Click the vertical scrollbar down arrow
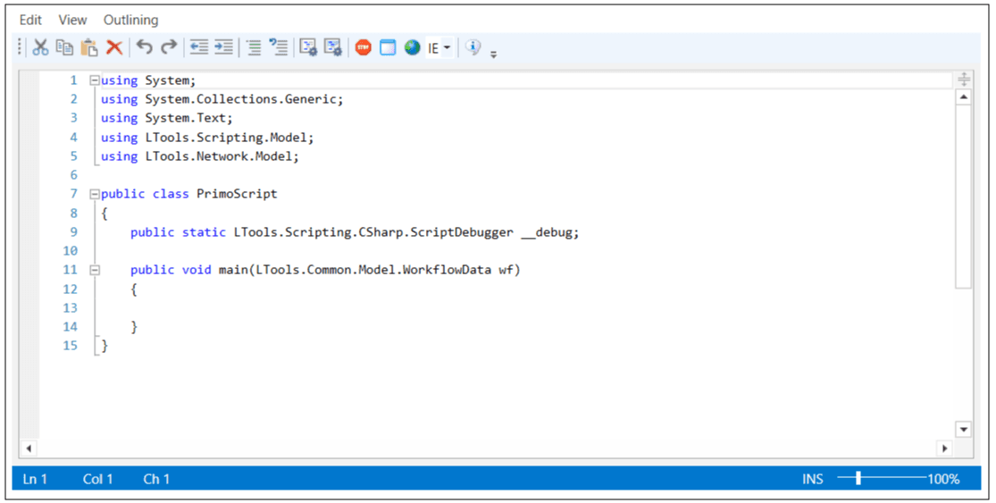Screen dimensions: 996x503 [x=963, y=430]
